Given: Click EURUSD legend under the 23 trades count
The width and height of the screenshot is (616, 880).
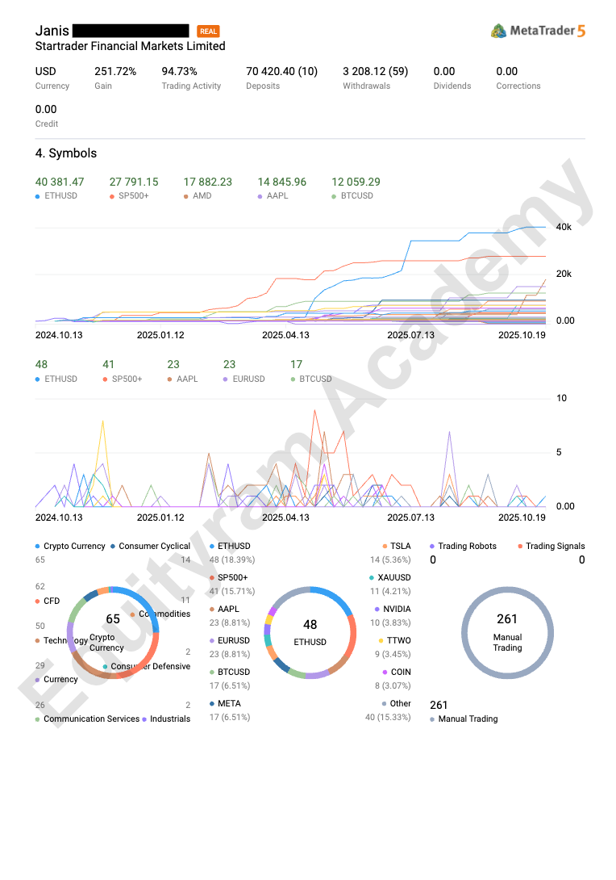Looking at the screenshot, I should coord(243,379).
